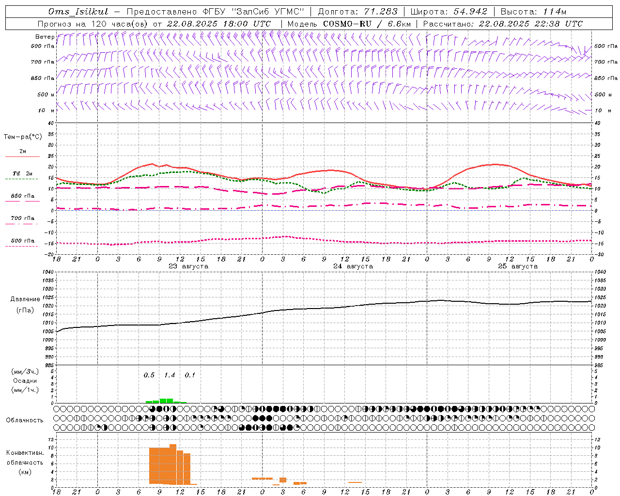
Task: Click the 25 августа date label
Action: tap(518, 266)
